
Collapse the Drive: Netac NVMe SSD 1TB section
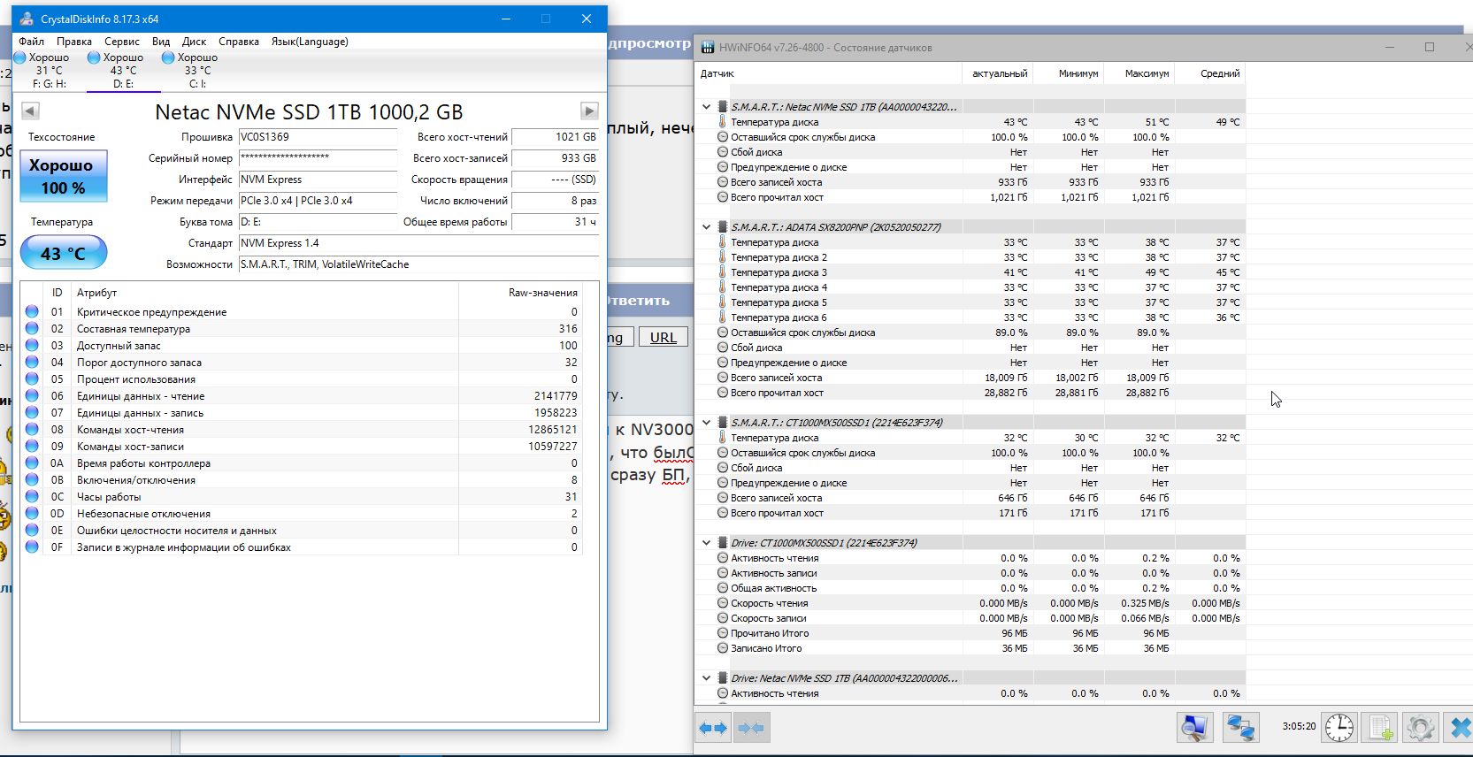pyautogui.click(x=706, y=678)
